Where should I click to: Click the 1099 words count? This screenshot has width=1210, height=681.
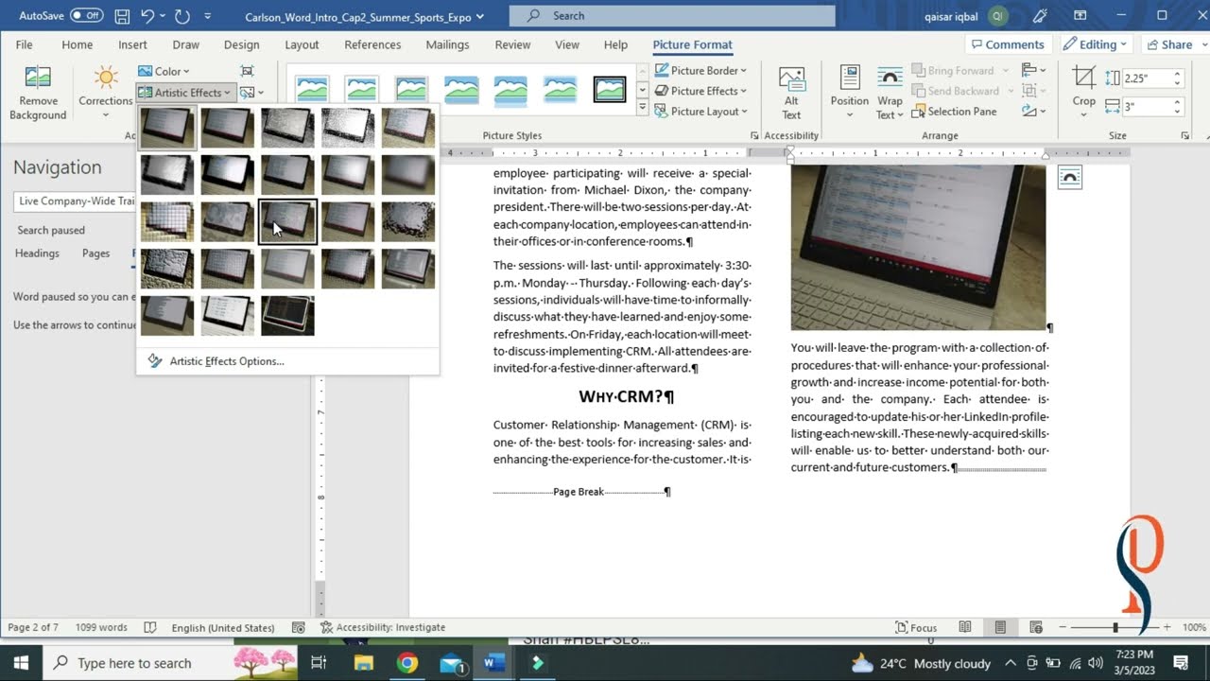tap(101, 627)
